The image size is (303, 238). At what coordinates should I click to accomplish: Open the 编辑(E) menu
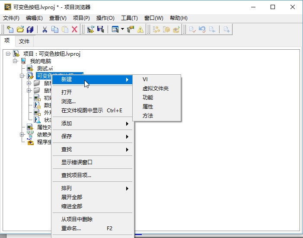pyautogui.click(x=34, y=18)
